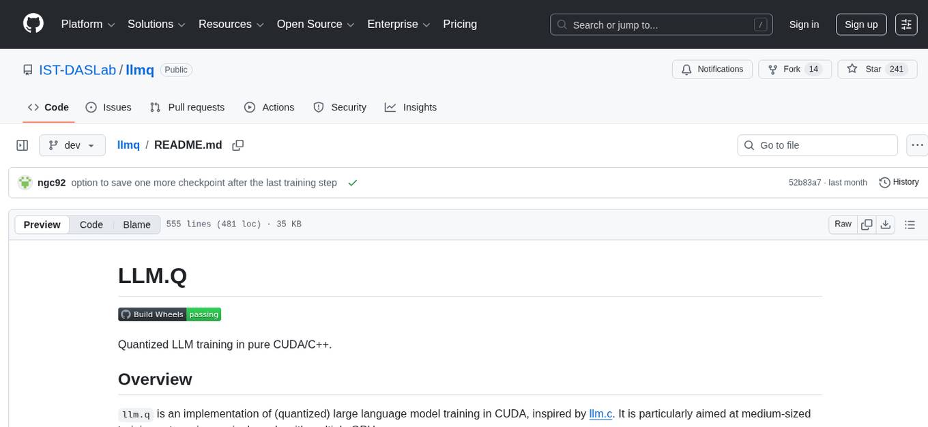Expand the Enterprise menu
928x427 pixels.
398,24
